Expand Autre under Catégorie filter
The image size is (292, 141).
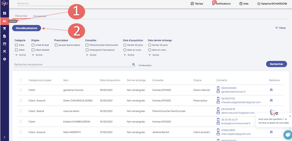coord(20,55)
